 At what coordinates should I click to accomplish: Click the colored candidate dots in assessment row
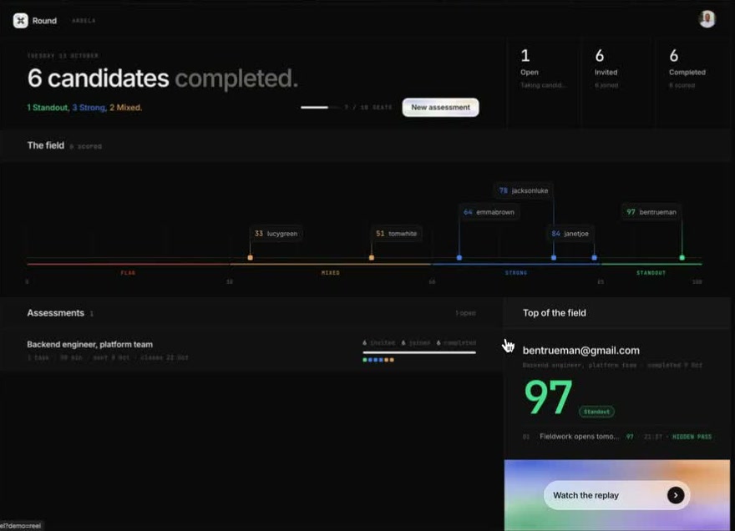coord(378,360)
